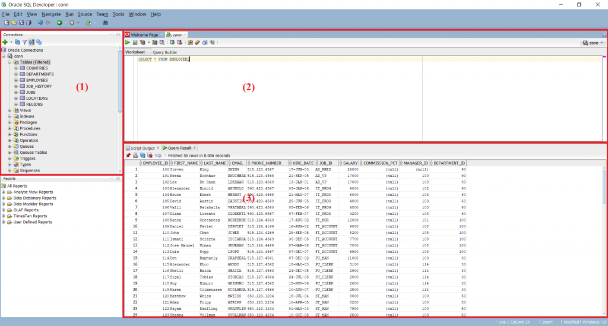Click the SALARY column header

350,163
